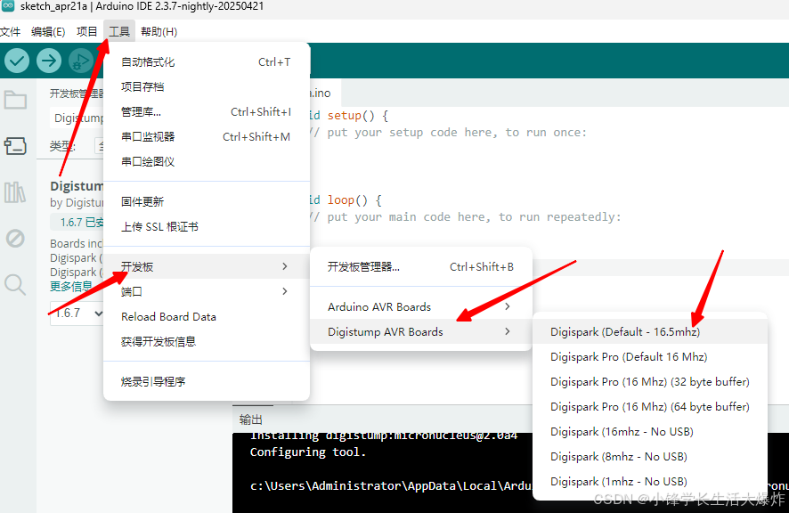Click the 更多信息 link
Image resolution: width=789 pixels, height=513 pixels.
(x=71, y=287)
